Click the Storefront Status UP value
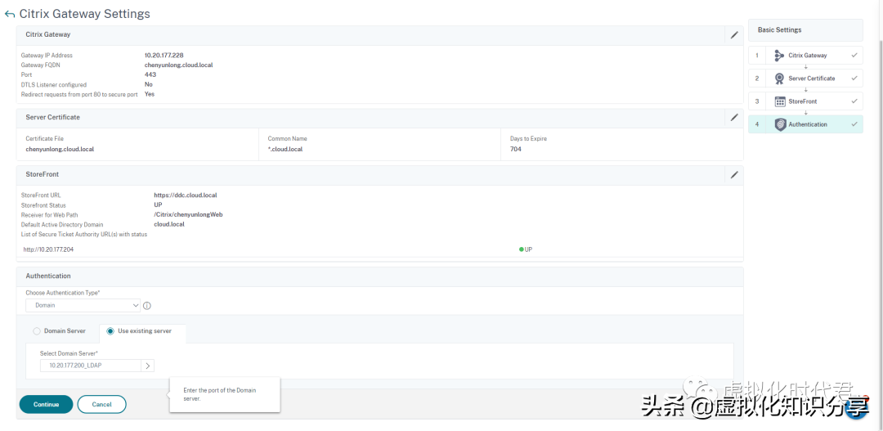Screen dimensions: 883x431 click(159, 205)
